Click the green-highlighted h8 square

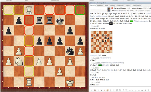80,10
